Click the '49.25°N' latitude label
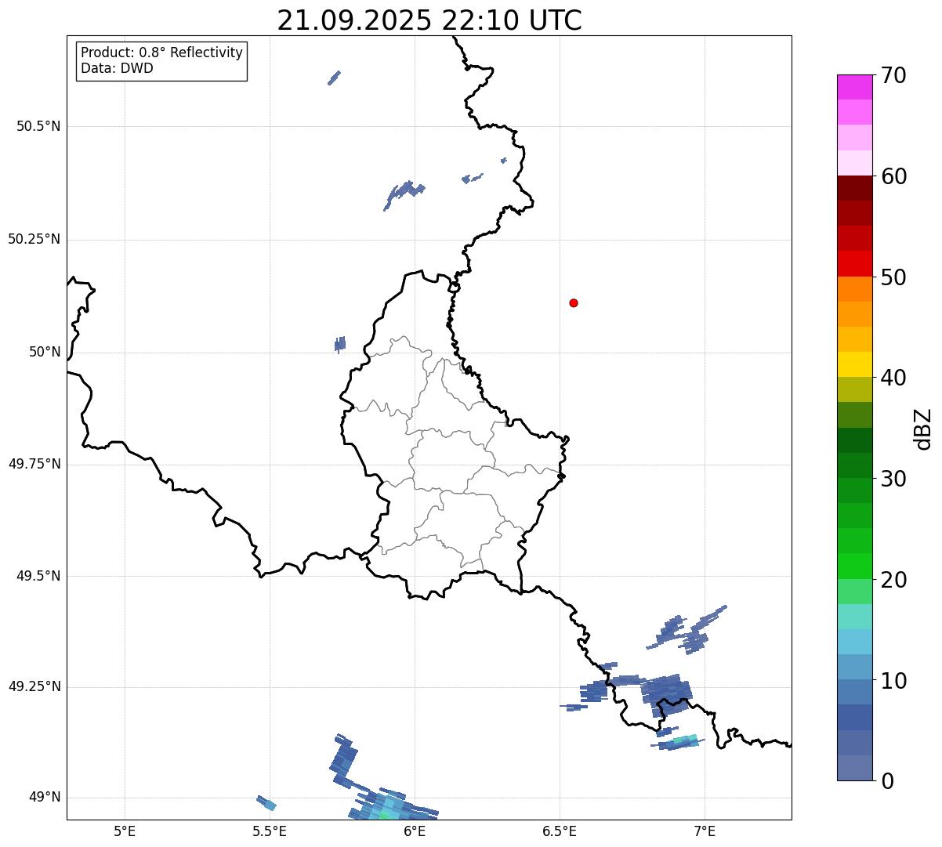This screenshot has width=942, height=847. (x=34, y=686)
